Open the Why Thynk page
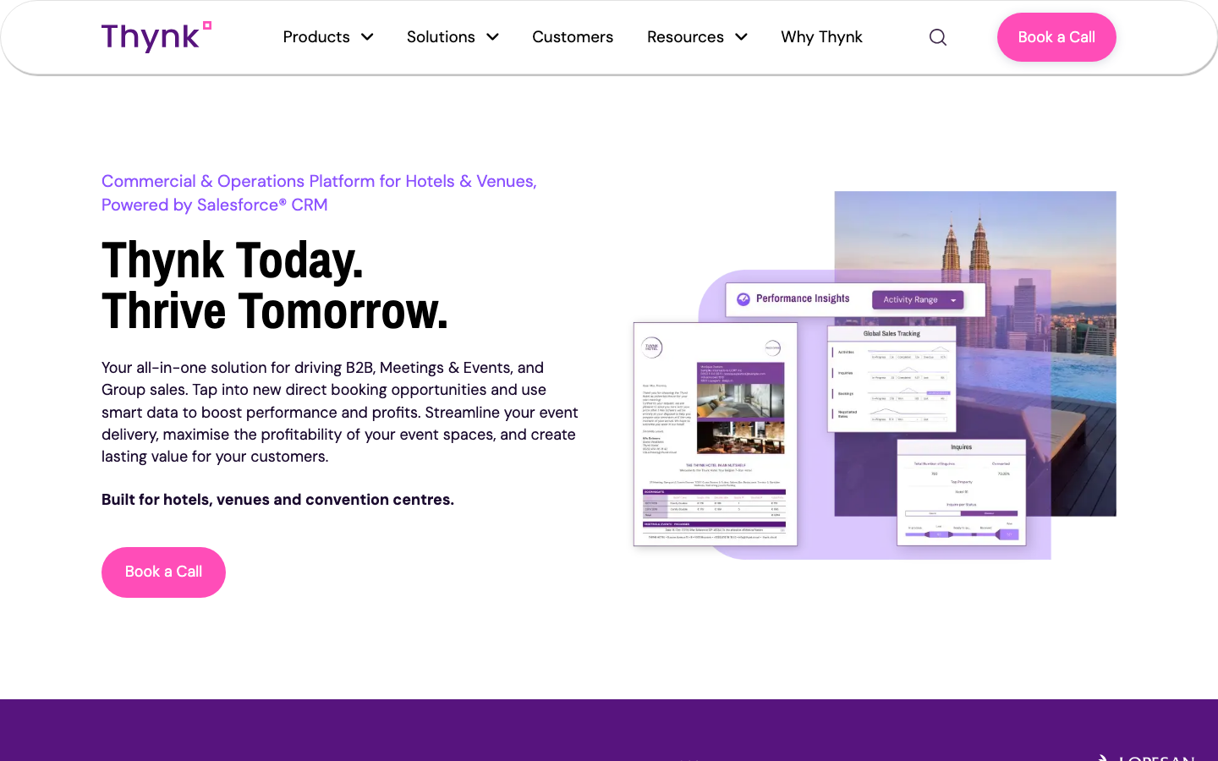This screenshot has width=1218, height=761. coord(821,37)
